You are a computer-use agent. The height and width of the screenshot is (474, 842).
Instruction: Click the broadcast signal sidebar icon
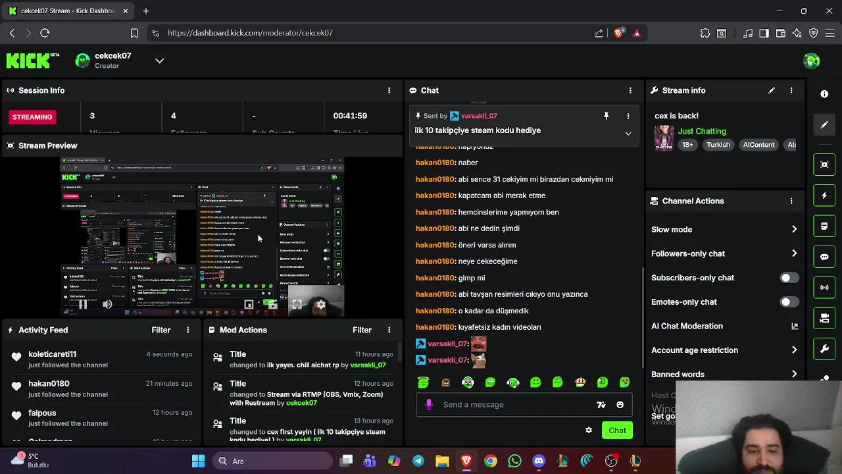[824, 288]
